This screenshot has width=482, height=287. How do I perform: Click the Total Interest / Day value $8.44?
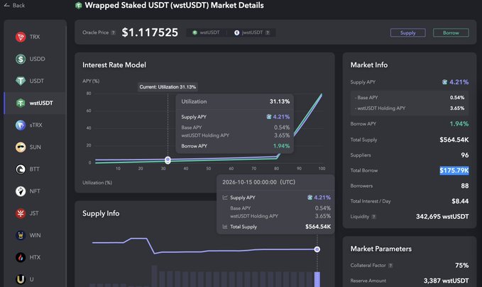coord(460,201)
